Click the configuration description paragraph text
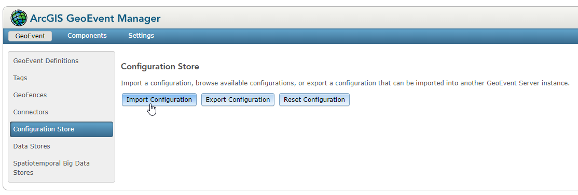Viewport: 578px width, 195px height. coord(346,83)
